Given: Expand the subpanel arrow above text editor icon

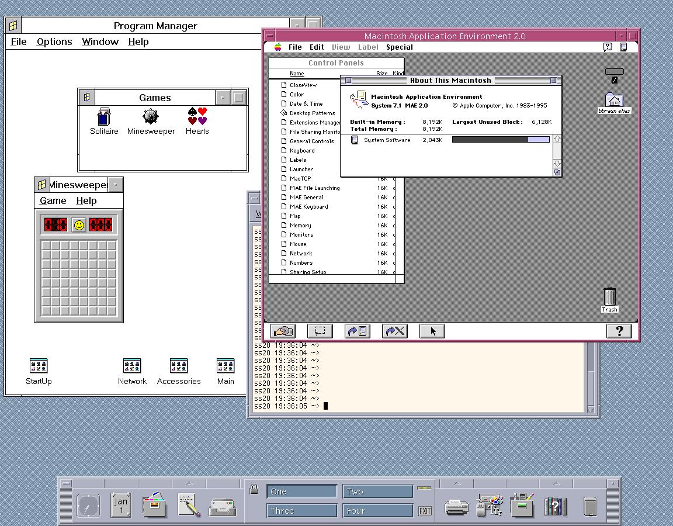Looking at the screenshot, I should tap(189, 483).
